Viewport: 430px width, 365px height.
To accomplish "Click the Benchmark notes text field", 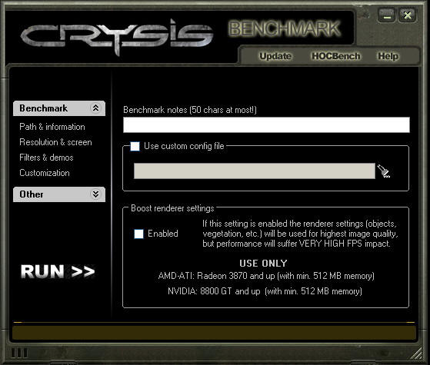I will click(267, 125).
